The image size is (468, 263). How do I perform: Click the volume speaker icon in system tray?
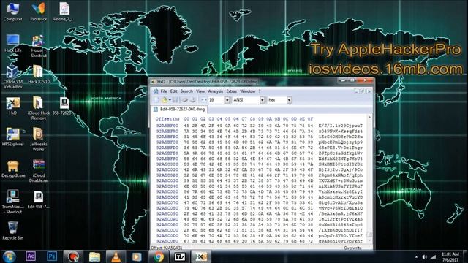tap(425, 256)
